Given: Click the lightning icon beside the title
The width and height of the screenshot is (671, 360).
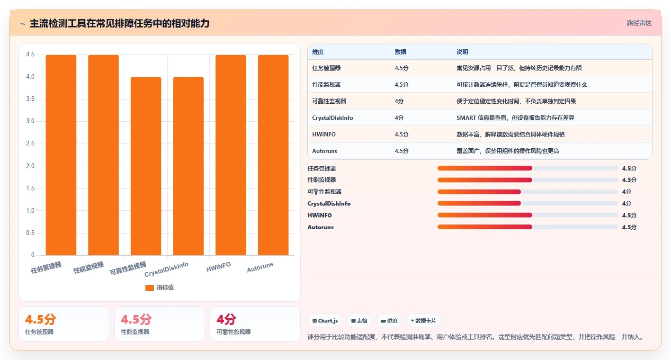Looking at the screenshot, I should 23,23.
